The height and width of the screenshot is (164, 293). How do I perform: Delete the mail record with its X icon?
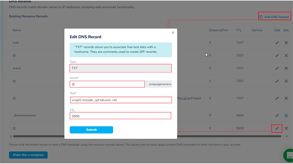tap(286, 43)
